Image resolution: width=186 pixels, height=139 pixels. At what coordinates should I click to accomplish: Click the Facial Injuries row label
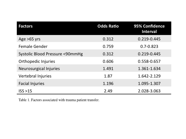(32, 84)
